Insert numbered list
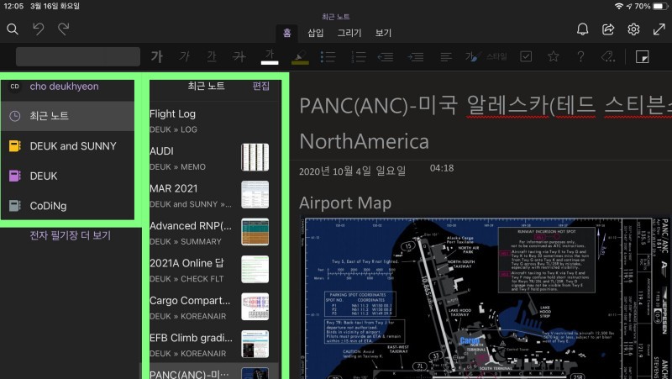 (x=359, y=56)
